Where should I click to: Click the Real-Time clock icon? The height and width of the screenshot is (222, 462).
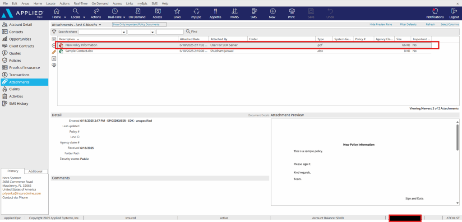[x=115, y=11]
